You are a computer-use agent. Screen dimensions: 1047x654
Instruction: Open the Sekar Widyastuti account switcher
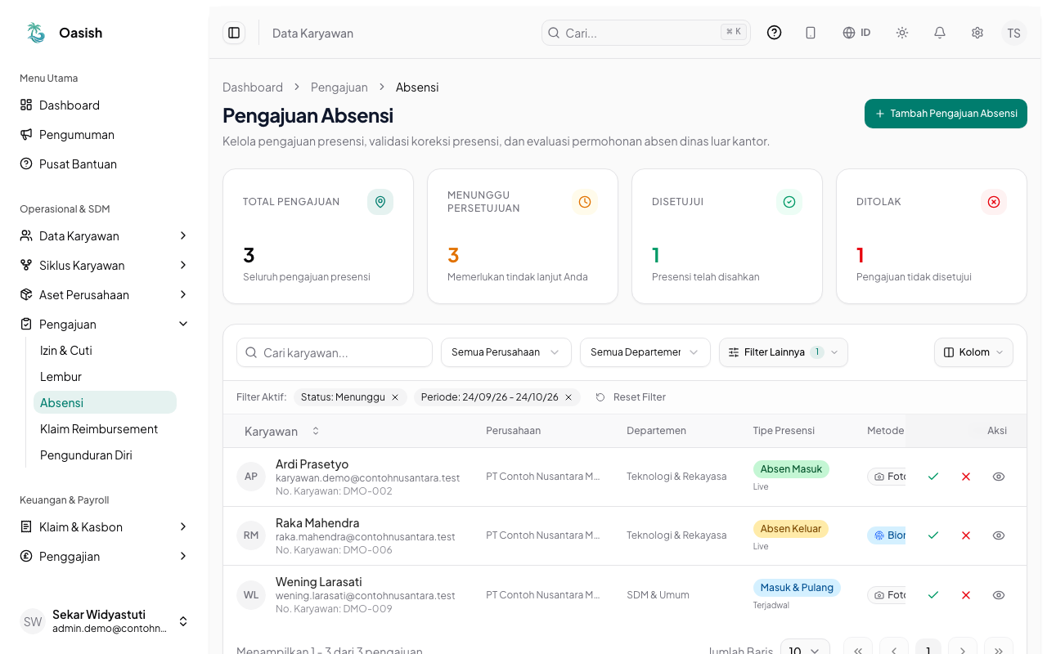pyautogui.click(x=105, y=621)
